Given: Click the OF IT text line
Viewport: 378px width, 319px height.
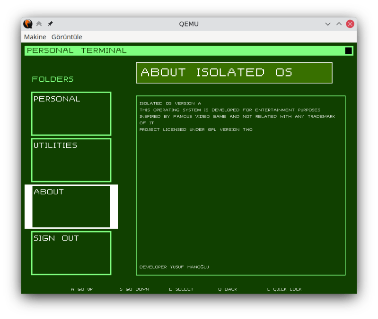Looking at the screenshot, I should coord(147,123).
